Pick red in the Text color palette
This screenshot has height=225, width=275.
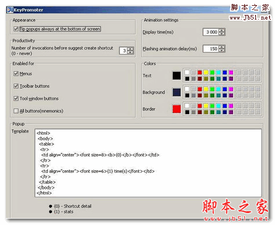click(x=200, y=73)
